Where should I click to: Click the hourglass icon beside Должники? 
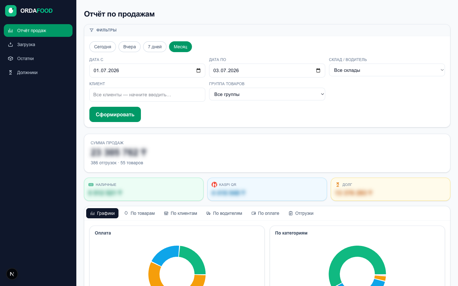(x=10, y=72)
